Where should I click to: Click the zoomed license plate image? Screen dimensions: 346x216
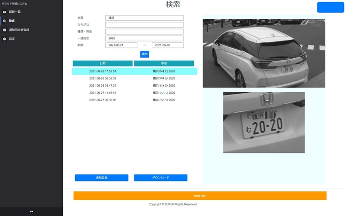pos(263,122)
